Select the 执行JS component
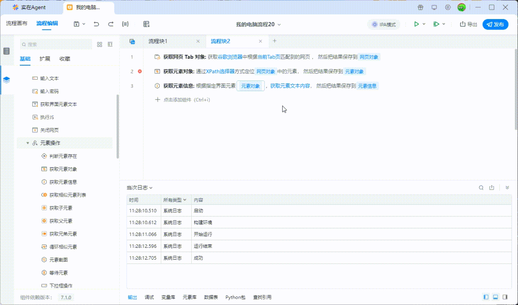 coord(47,117)
